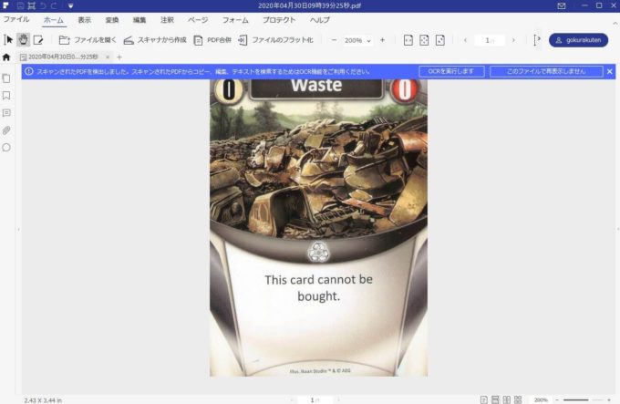Open quick access customize dropdown arrow
The image size is (620, 404).
(70, 6)
